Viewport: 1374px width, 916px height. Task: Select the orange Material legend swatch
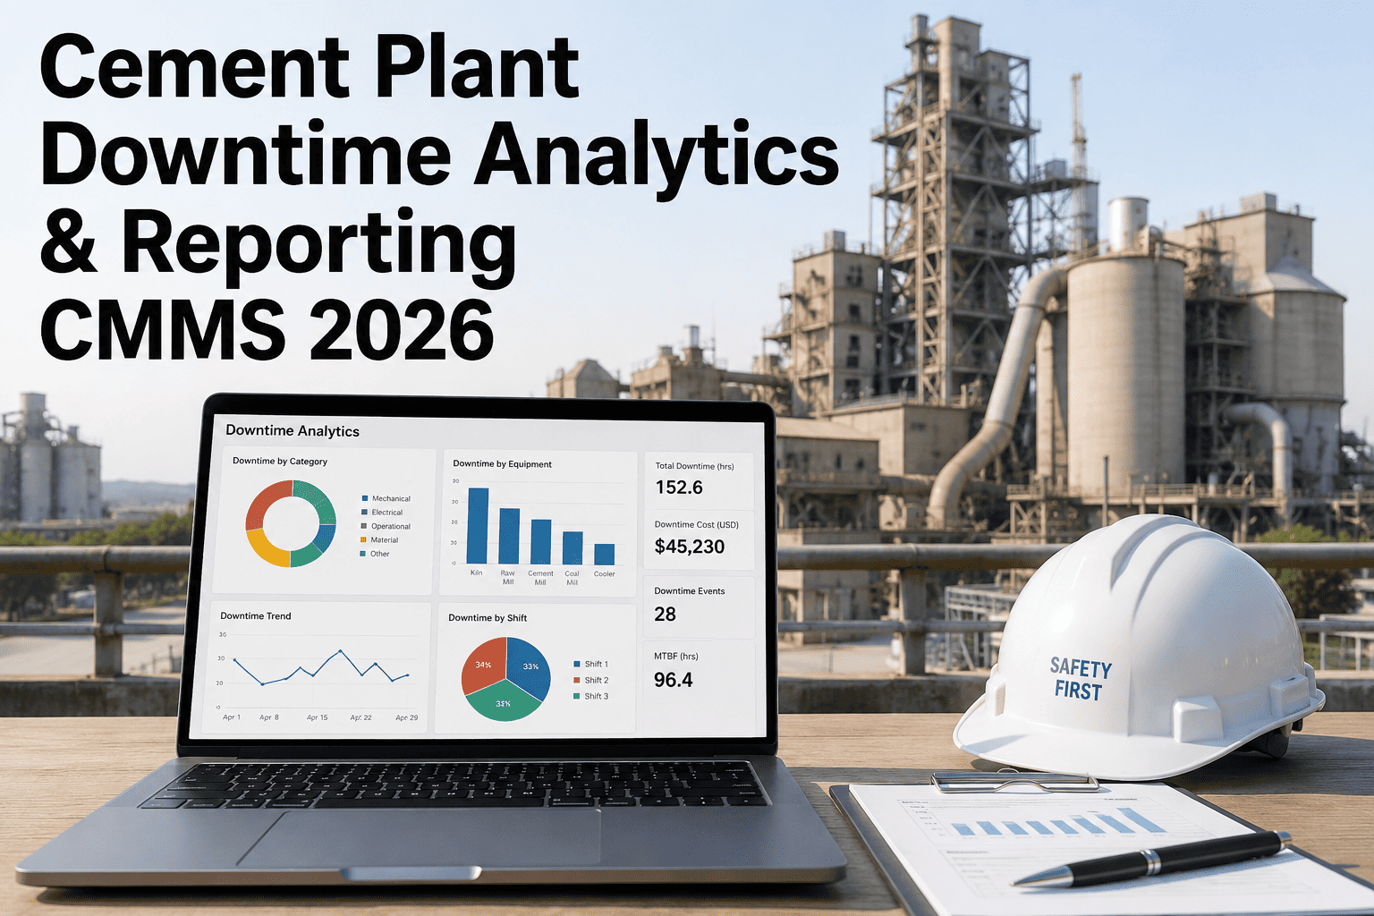click(363, 539)
